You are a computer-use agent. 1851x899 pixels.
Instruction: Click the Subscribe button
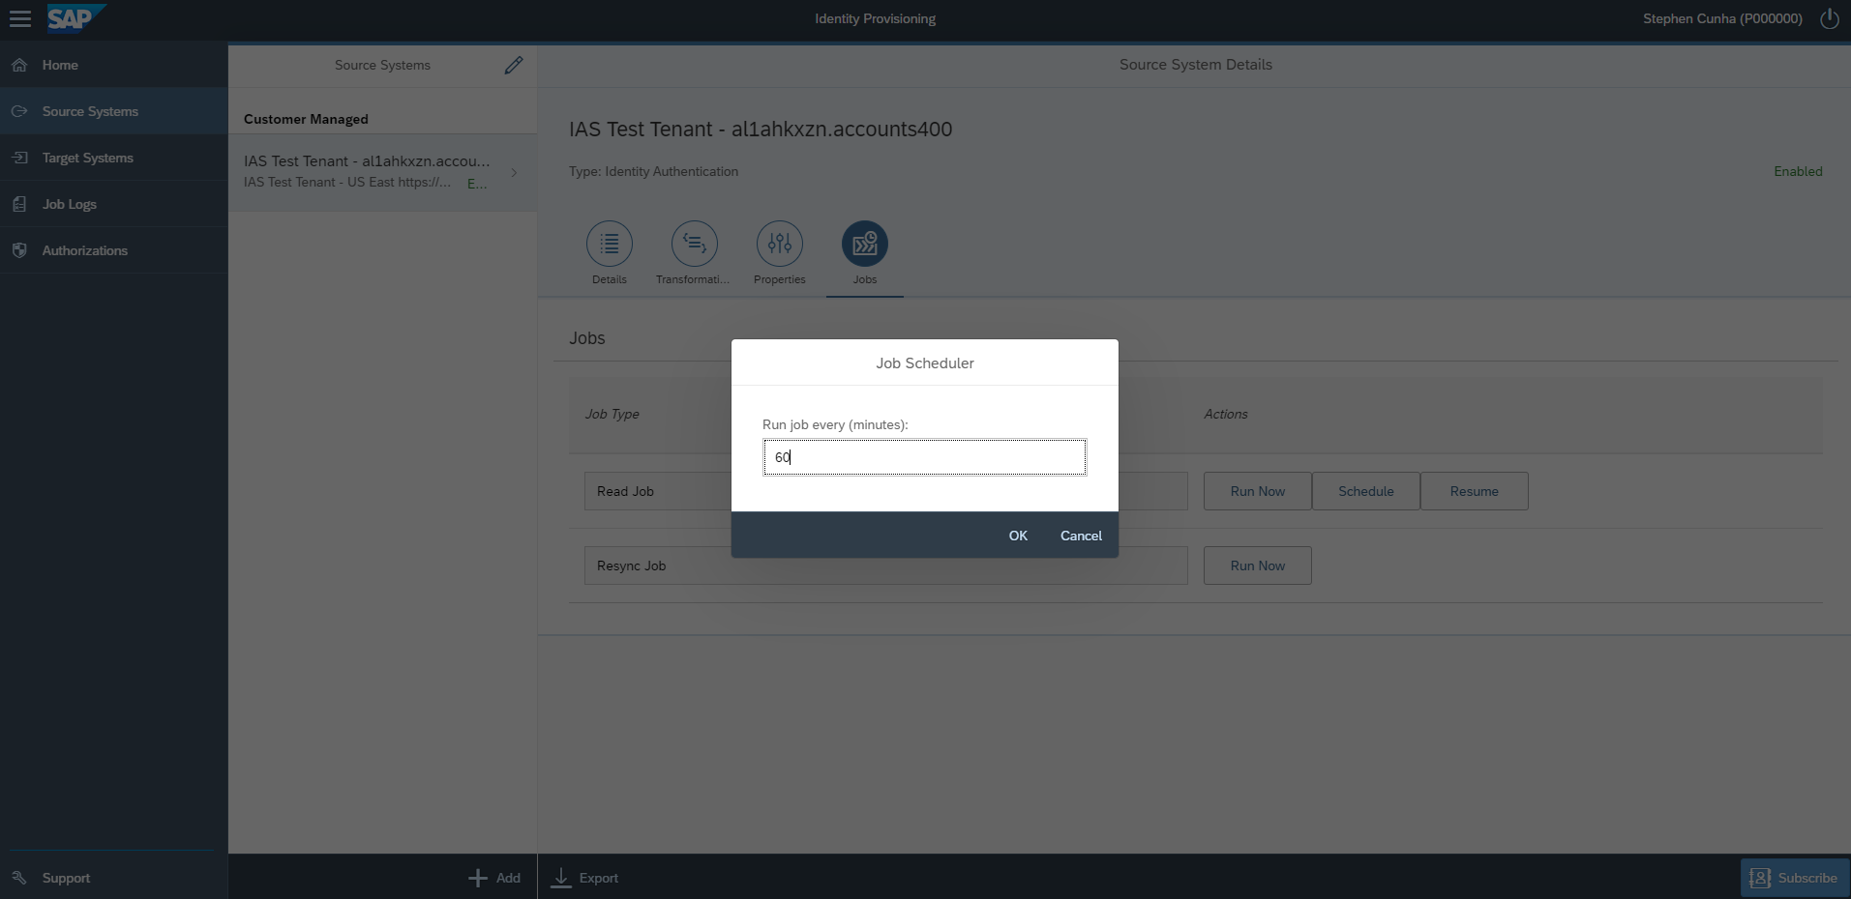click(1795, 878)
